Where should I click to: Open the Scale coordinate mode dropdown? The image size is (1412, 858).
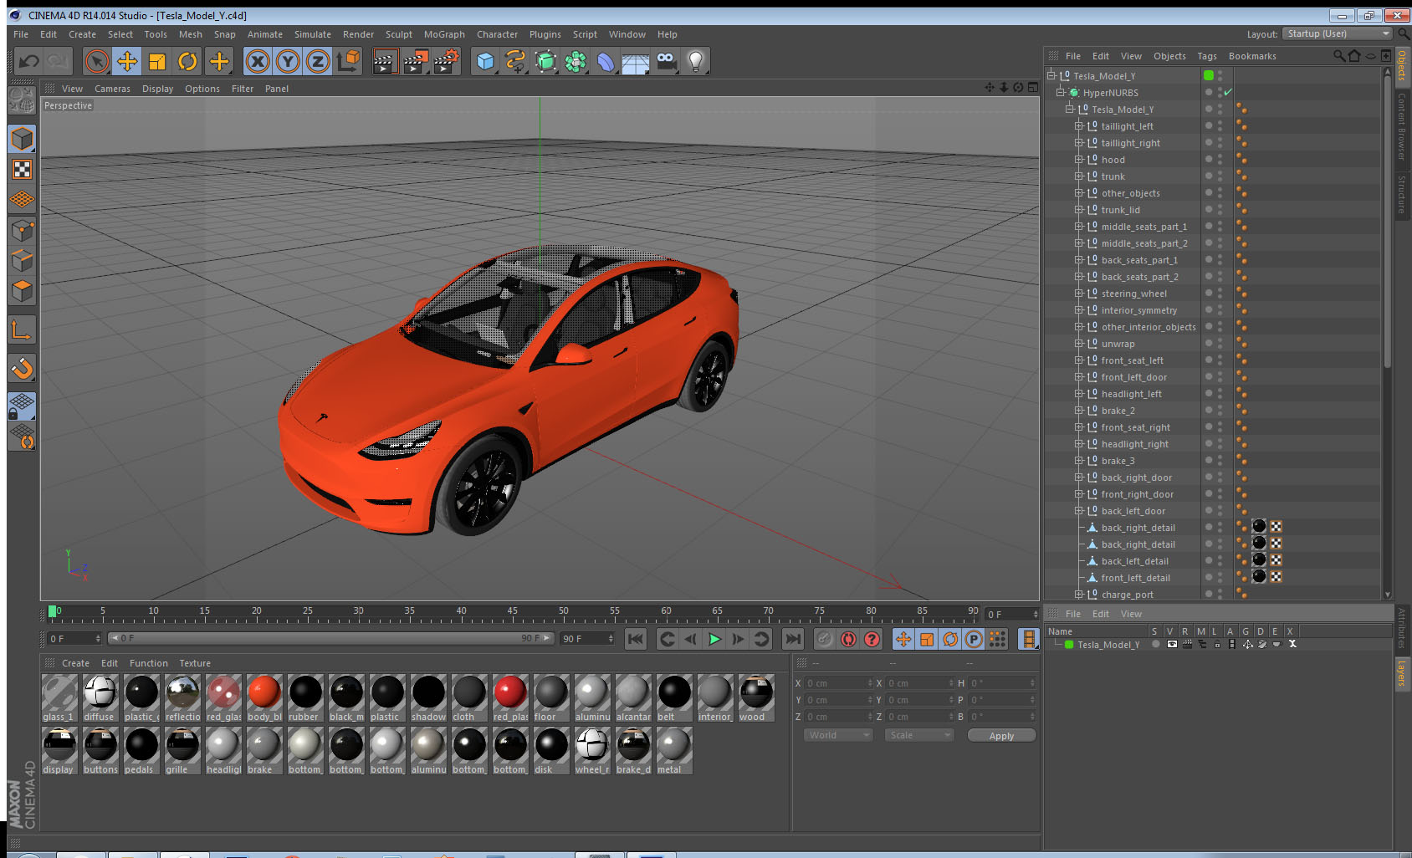pos(919,735)
